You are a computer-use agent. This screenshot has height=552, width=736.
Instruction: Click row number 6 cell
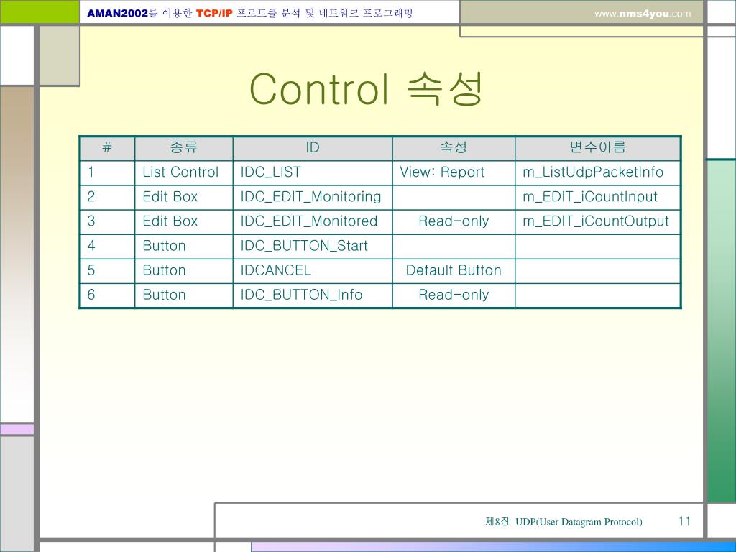pos(108,295)
